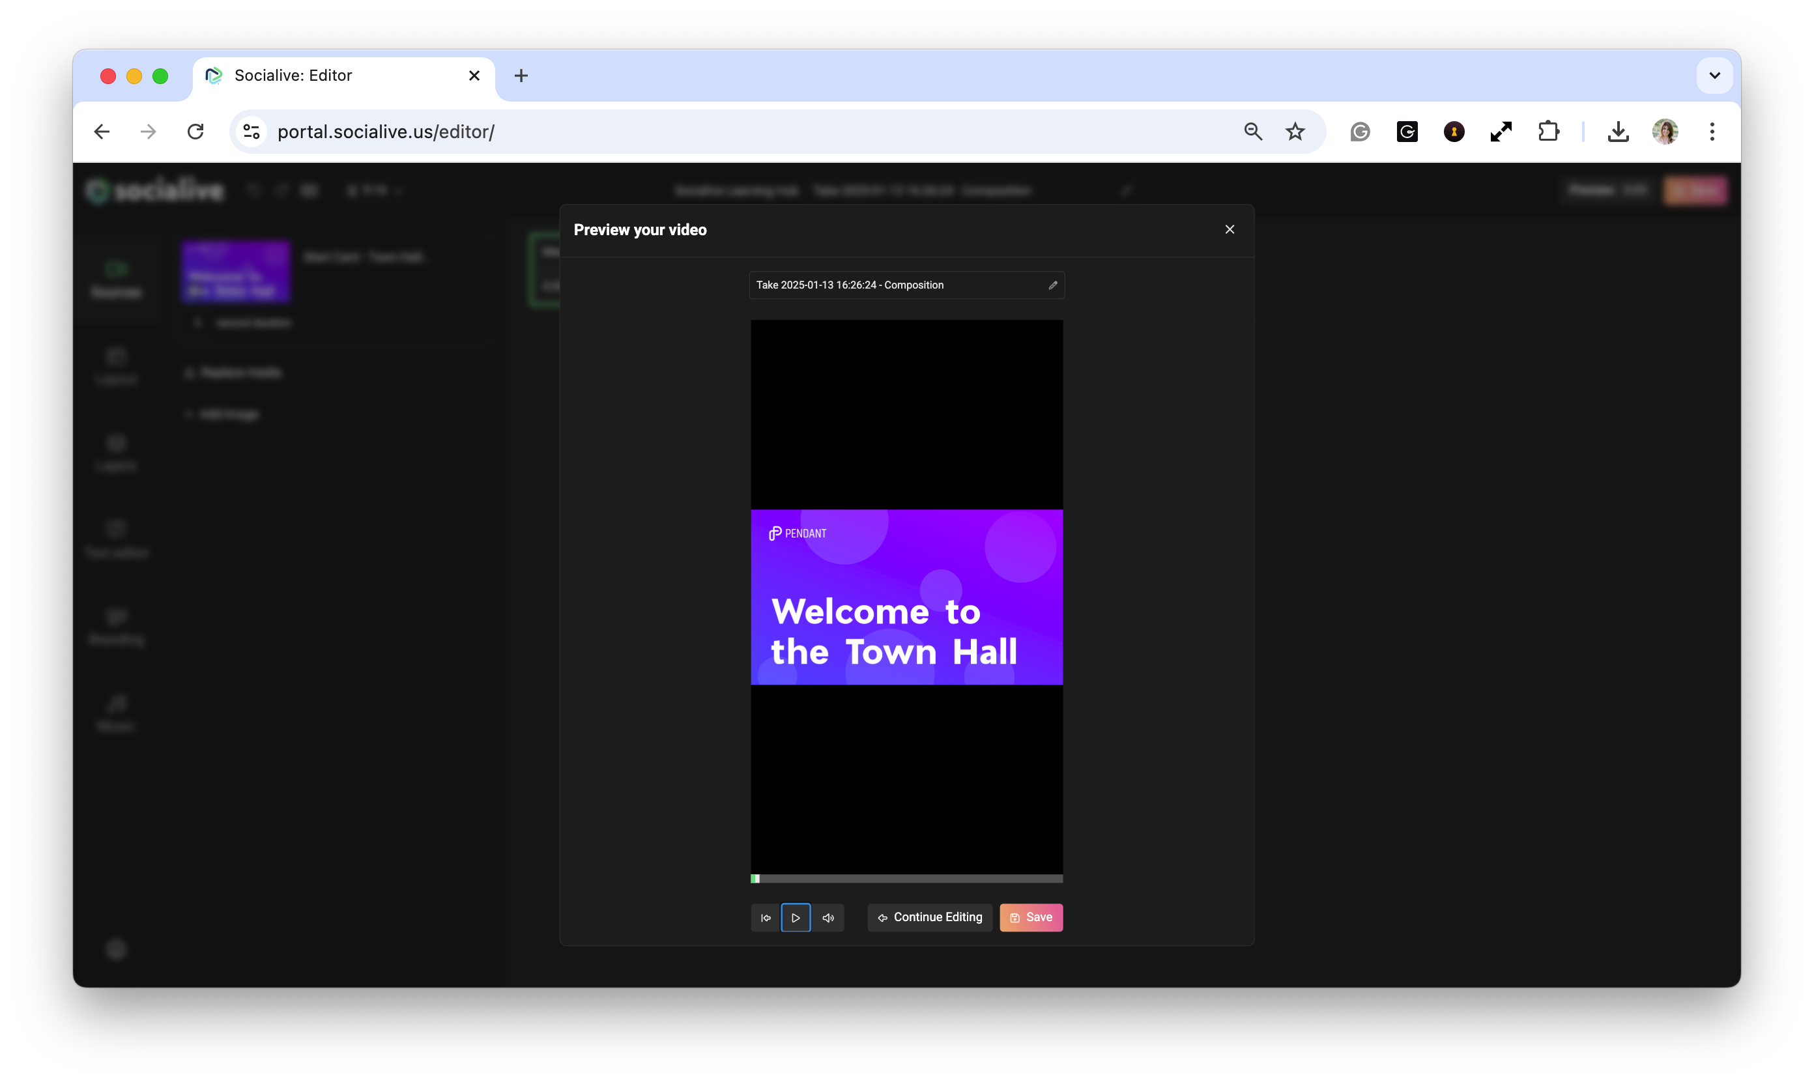
Task: Click the Save button in dialog
Action: 1030,917
